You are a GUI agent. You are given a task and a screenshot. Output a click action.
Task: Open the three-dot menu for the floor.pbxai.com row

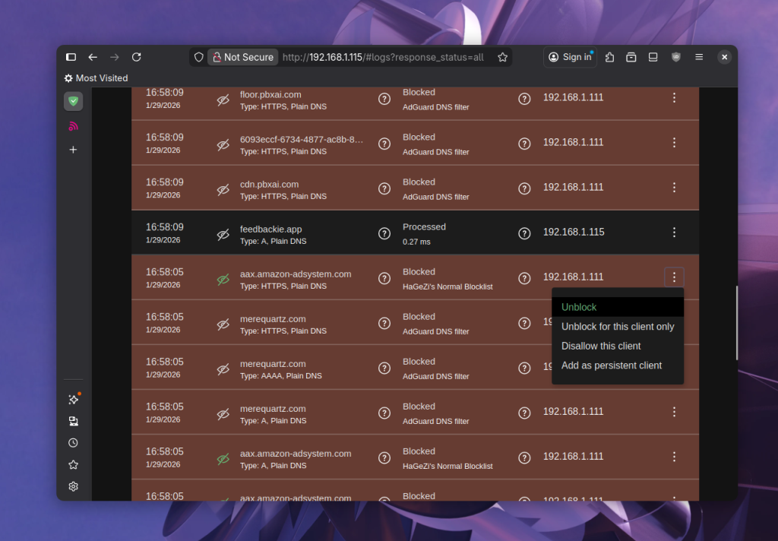click(674, 98)
